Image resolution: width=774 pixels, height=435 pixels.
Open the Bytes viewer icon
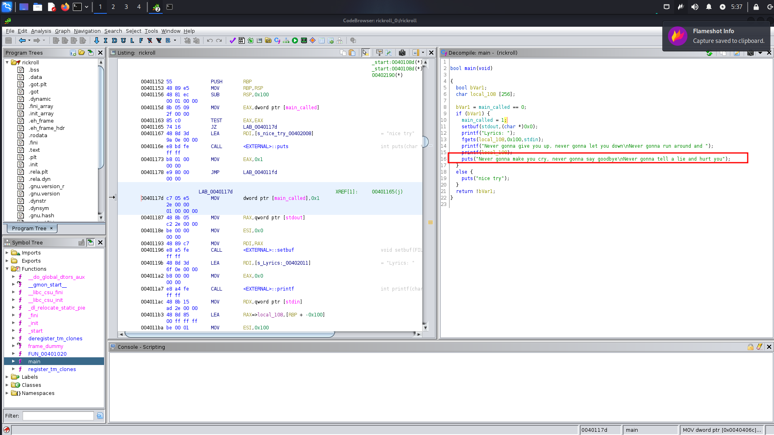click(242, 40)
